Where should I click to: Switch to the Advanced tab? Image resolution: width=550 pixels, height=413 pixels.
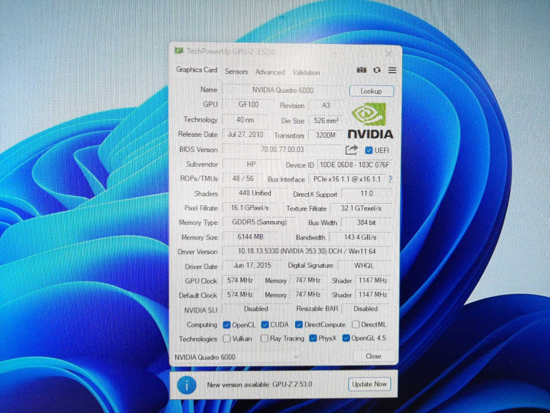click(x=269, y=72)
